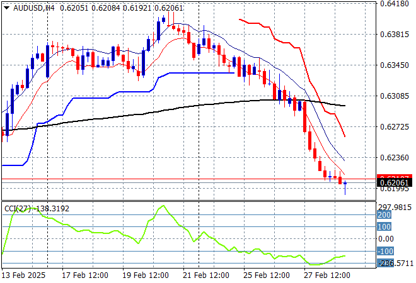Click the -256.5711 CCI scale minimum
This screenshot has width=416, height=283.
pyautogui.click(x=395, y=264)
